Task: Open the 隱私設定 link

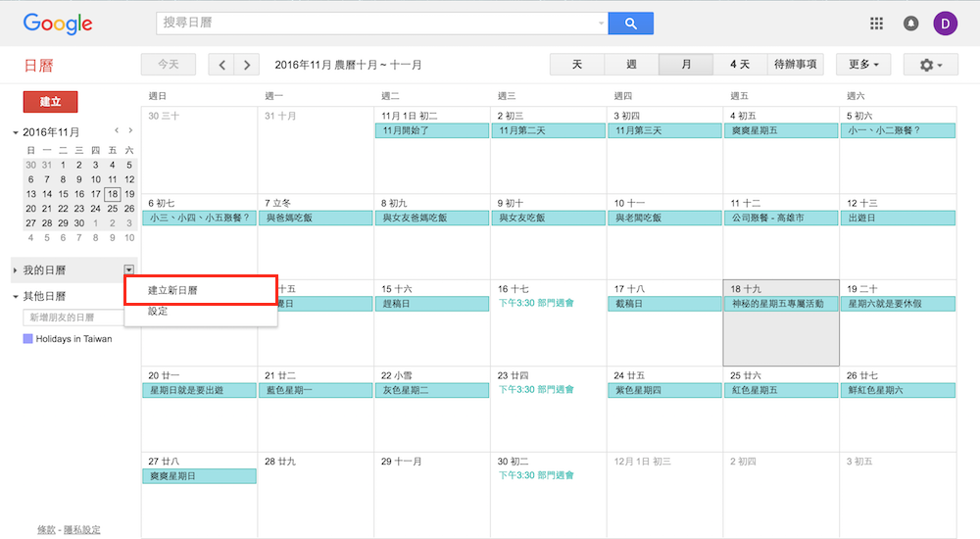Action: click(x=82, y=530)
